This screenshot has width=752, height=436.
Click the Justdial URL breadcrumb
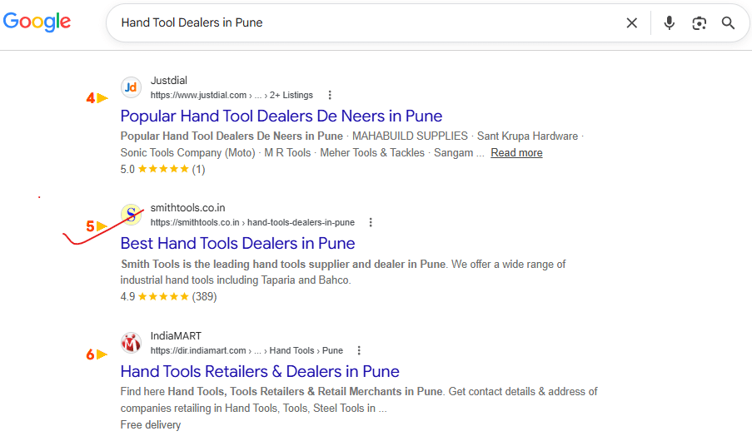point(232,95)
